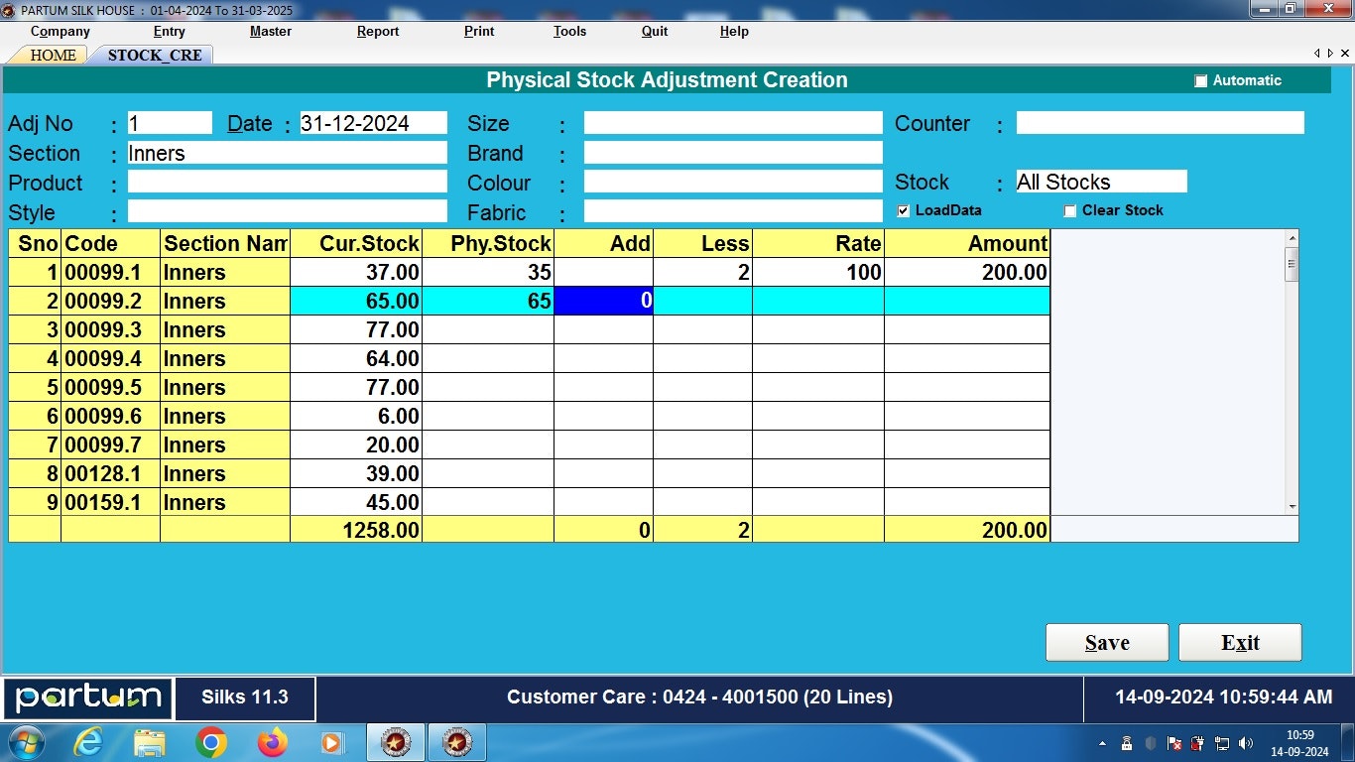The width and height of the screenshot is (1355, 762).
Task: Open the Tools menu
Action: pyautogui.click(x=568, y=31)
